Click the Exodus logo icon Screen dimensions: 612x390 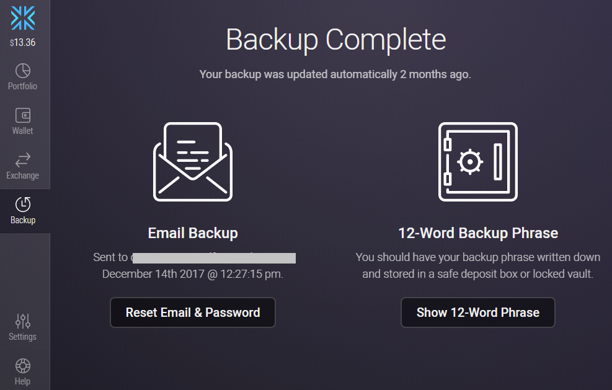(x=23, y=18)
